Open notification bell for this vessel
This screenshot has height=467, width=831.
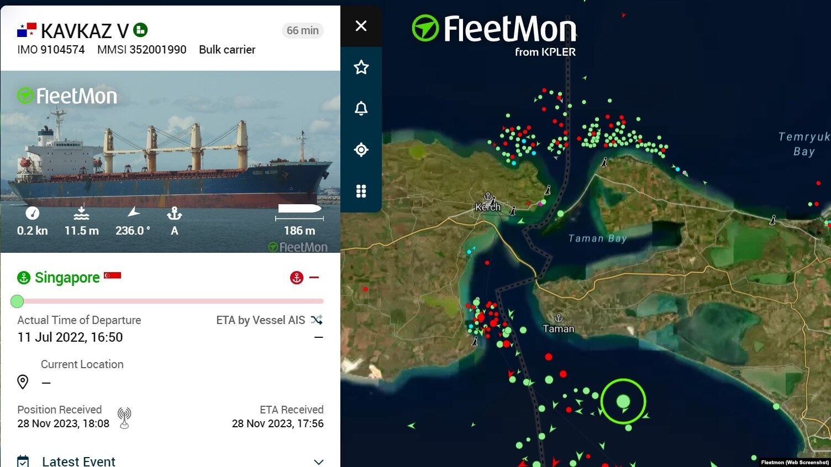point(361,108)
